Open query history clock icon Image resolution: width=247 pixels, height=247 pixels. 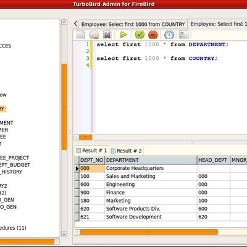pyautogui.click(x=169, y=35)
